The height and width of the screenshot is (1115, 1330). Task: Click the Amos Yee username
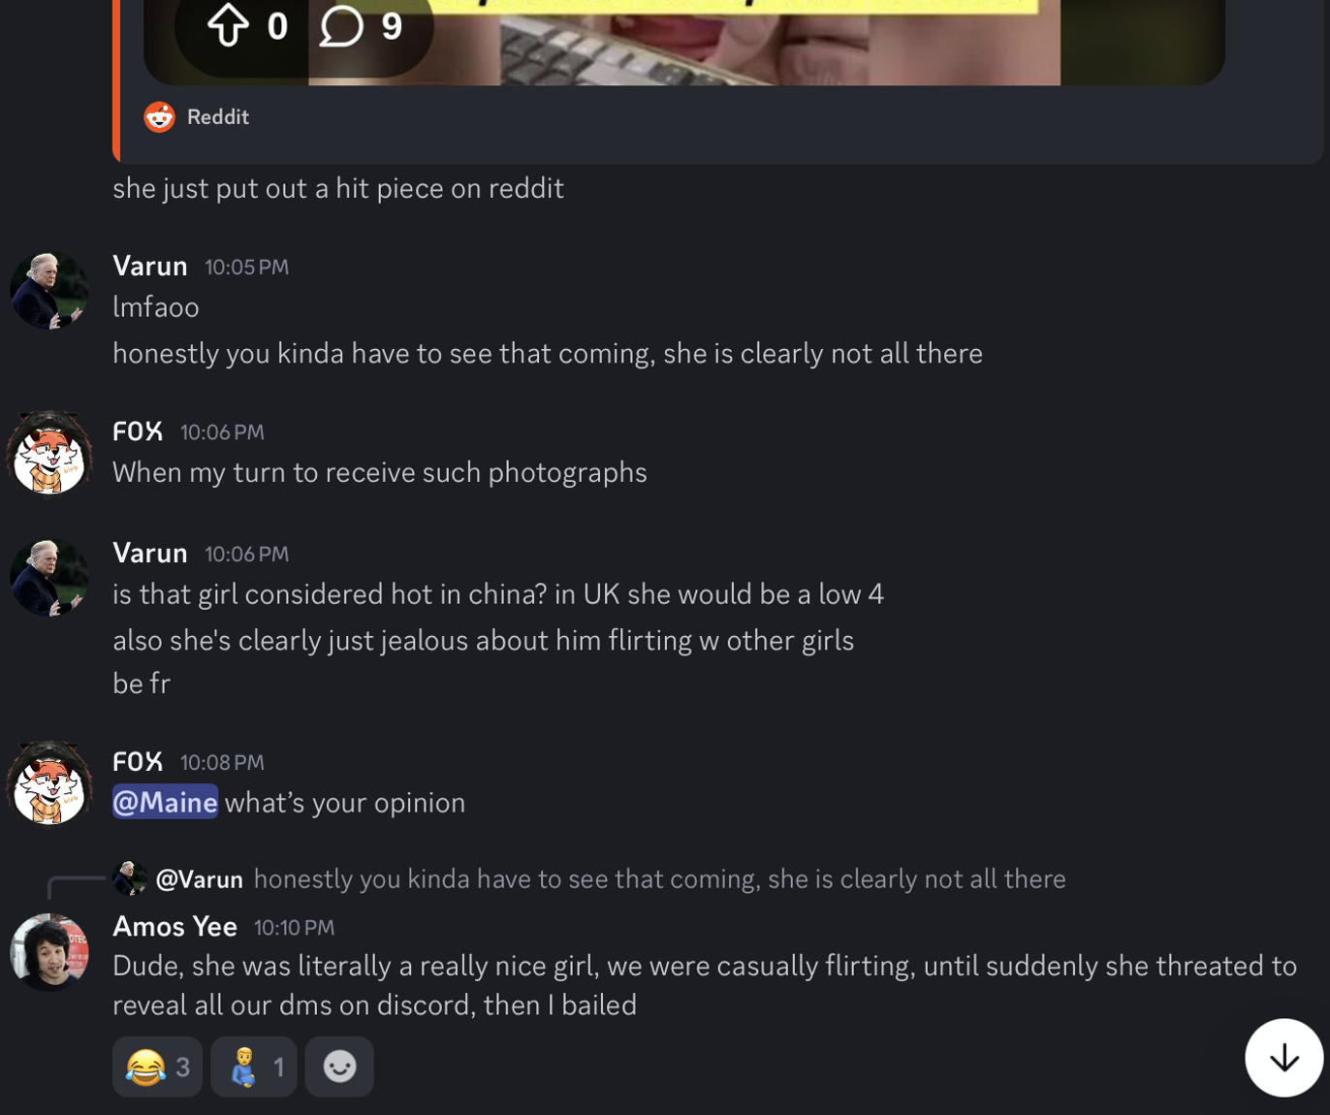(174, 926)
